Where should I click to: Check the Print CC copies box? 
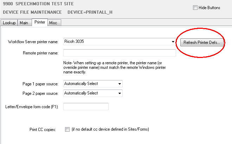click(x=67, y=130)
